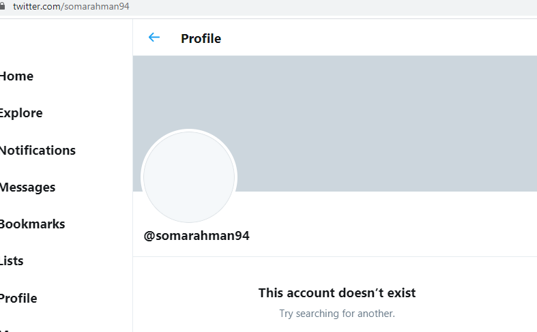Screen dimensions: 537x332
Task: Click blank header space right of Profile
Action: [377, 37]
